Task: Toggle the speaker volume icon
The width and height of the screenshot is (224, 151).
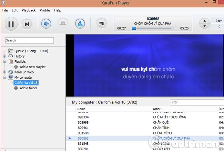Action: coord(46,23)
